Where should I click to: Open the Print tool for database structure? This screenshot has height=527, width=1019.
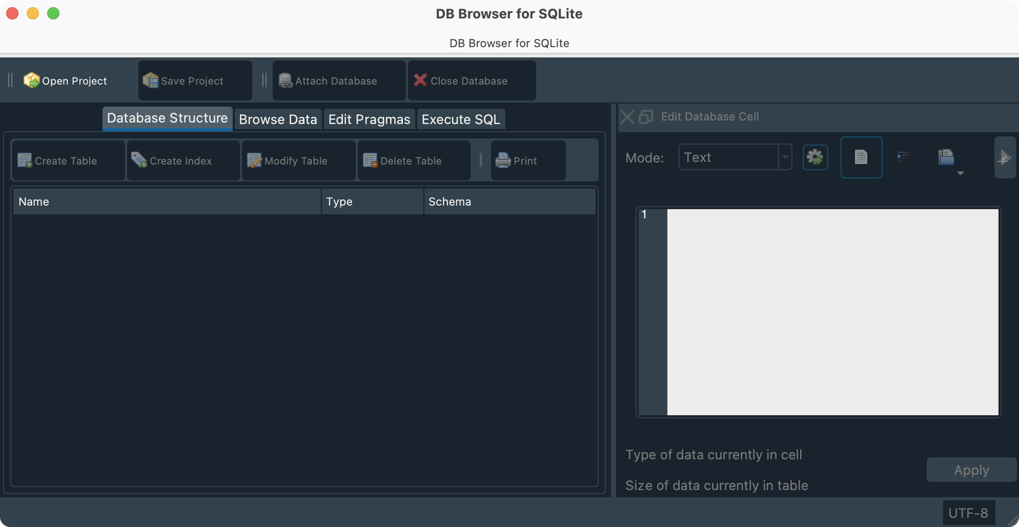(x=527, y=160)
